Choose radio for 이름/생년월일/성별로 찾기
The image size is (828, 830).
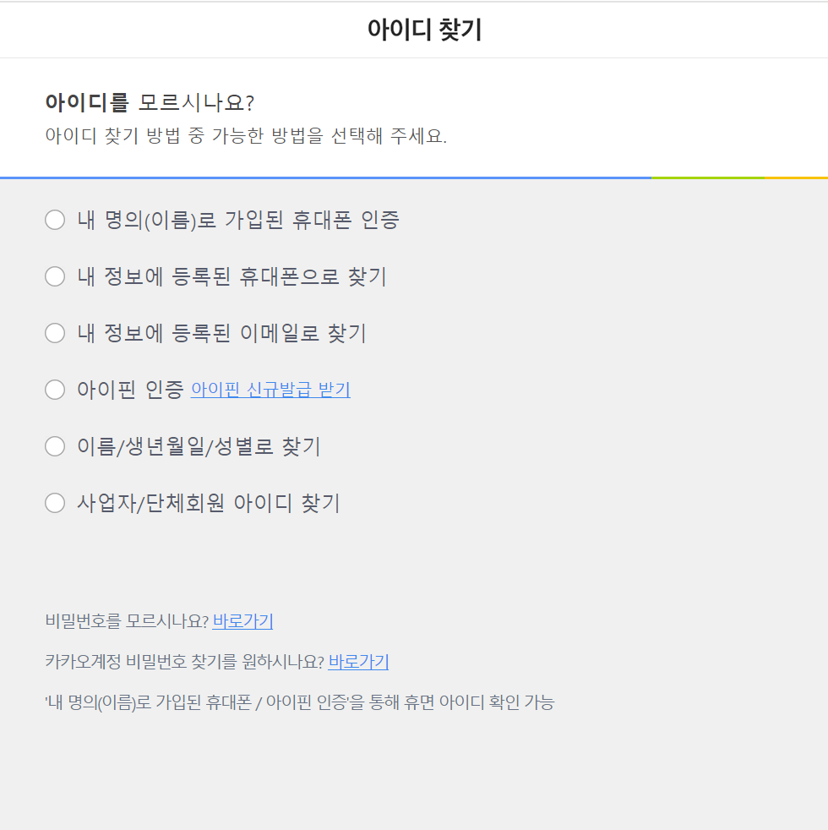(x=55, y=446)
